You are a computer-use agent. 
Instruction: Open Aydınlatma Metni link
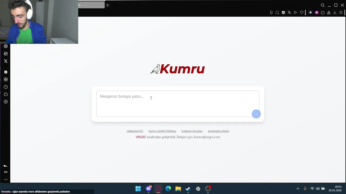tap(218, 131)
